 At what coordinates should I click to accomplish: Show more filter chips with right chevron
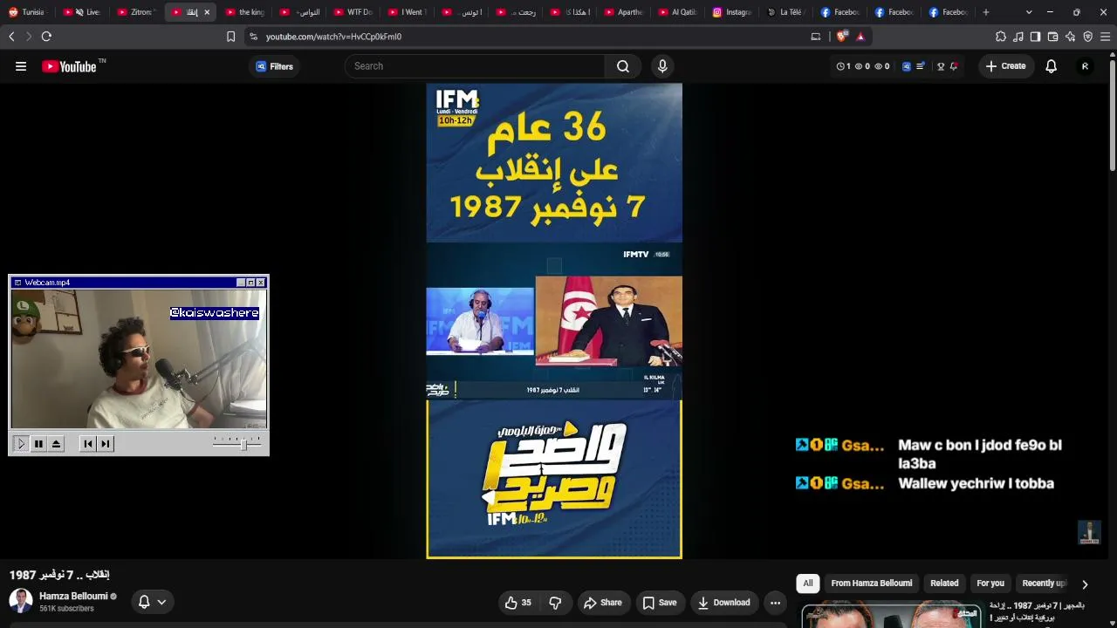(x=1085, y=584)
